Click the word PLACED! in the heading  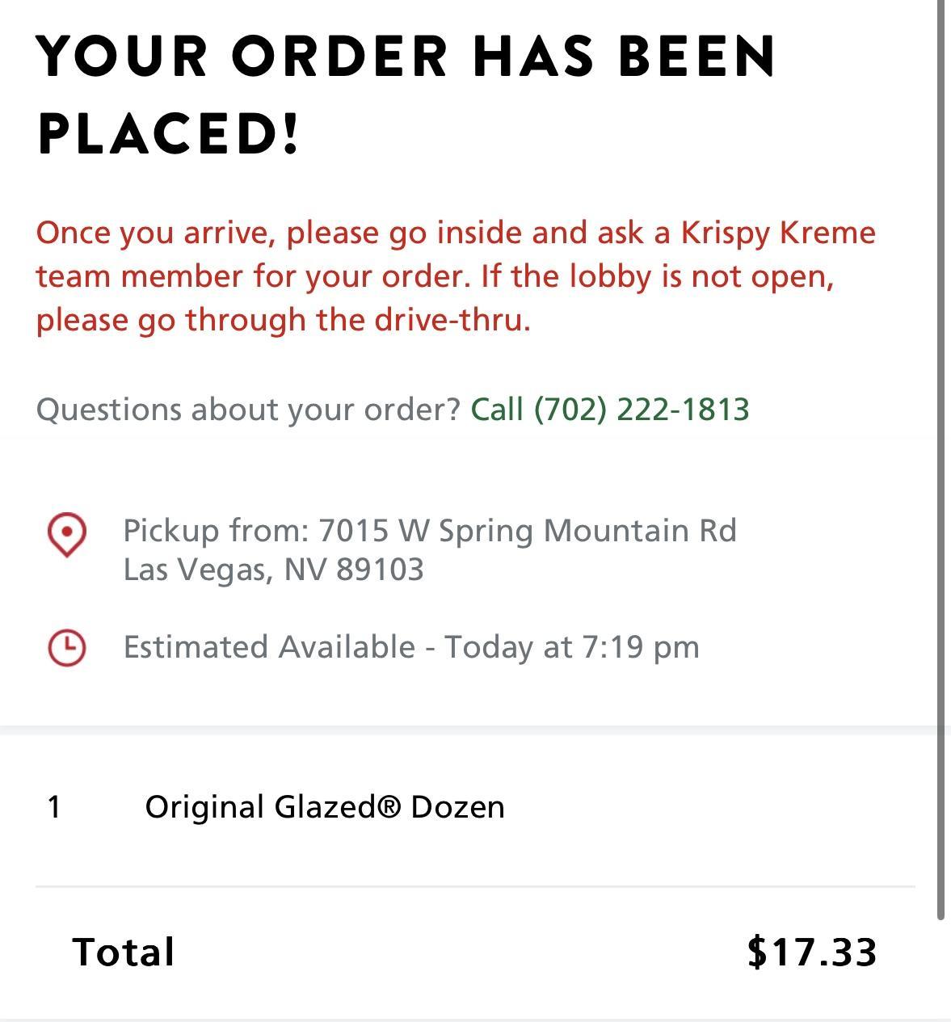[x=169, y=133]
